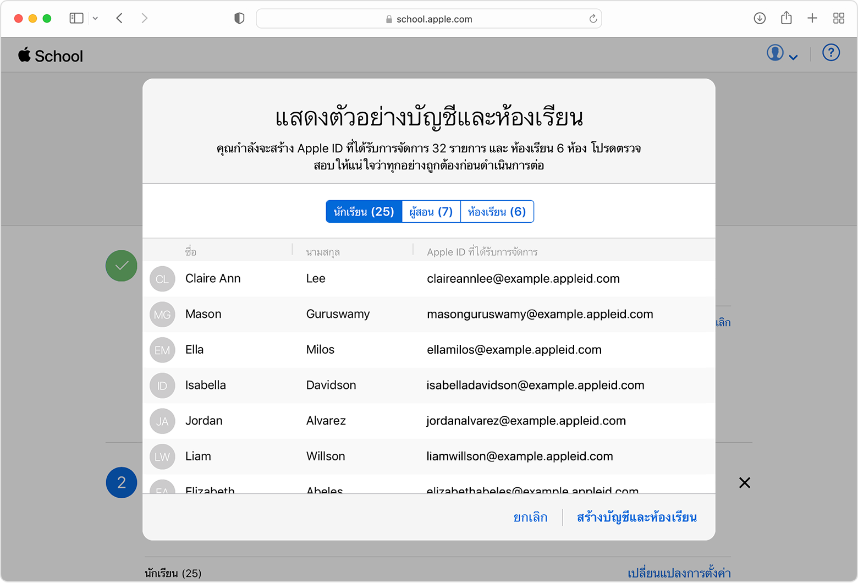Click สร้างบัญชีและห้องเรียน to create accounts

636,518
